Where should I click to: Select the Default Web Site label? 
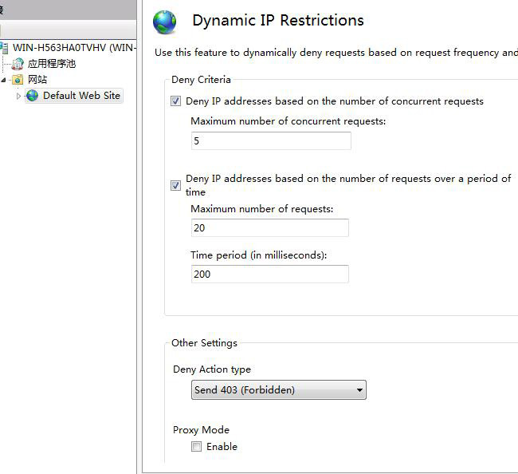pos(81,96)
